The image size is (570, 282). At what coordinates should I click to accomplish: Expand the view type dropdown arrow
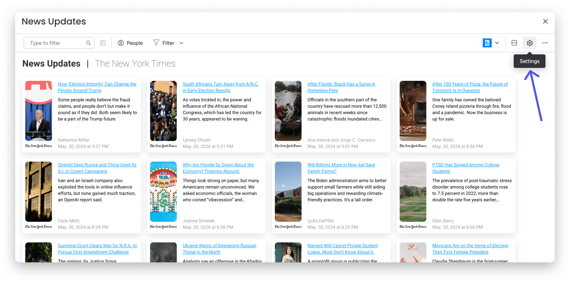click(x=497, y=43)
